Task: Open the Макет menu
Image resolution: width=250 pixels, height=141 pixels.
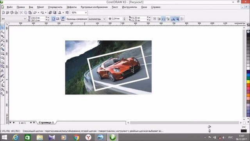Action: coord(41,7)
